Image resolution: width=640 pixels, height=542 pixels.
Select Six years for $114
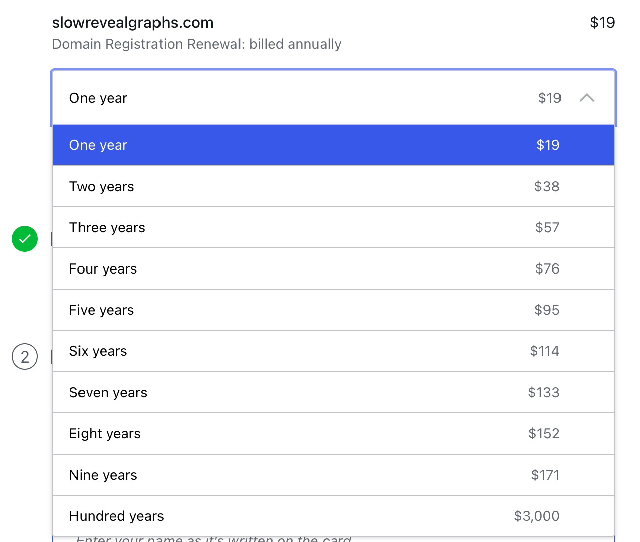pyautogui.click(x=333, y=351)
